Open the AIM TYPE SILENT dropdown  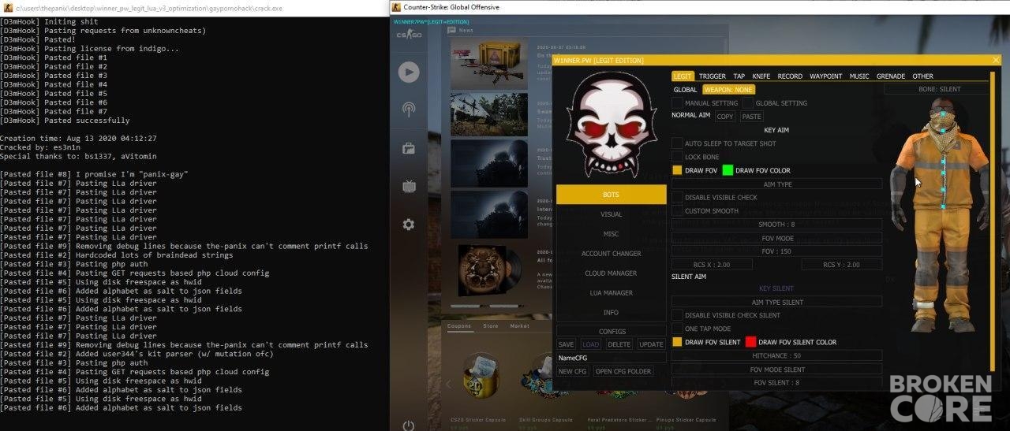point(777,302)
